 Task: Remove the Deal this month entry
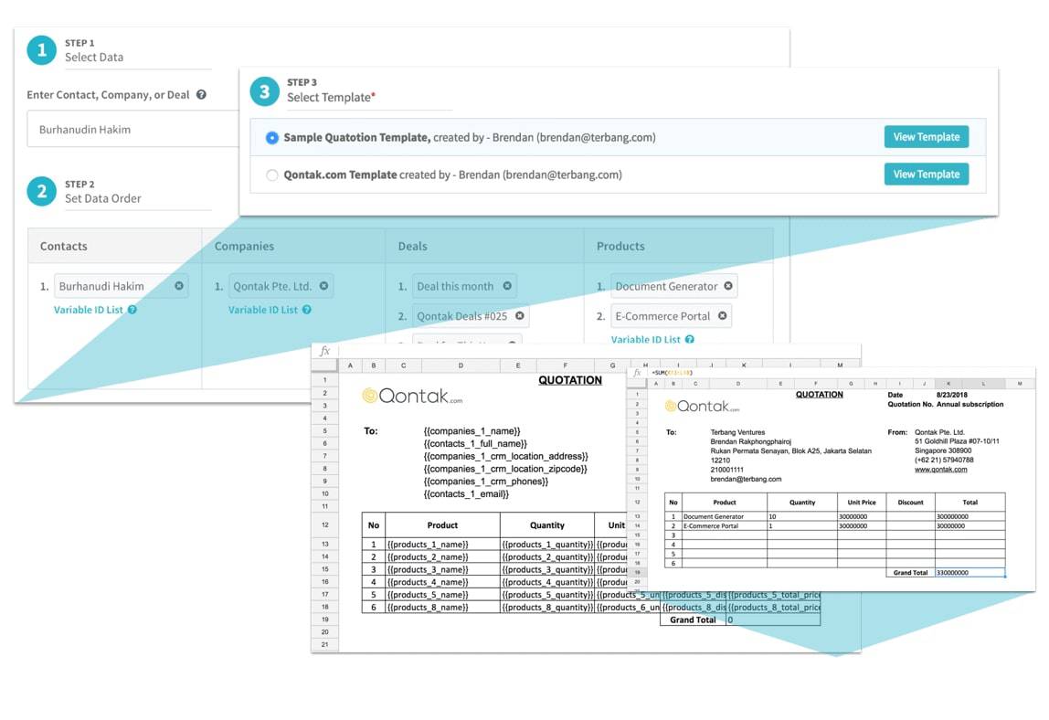coord(507,286)
